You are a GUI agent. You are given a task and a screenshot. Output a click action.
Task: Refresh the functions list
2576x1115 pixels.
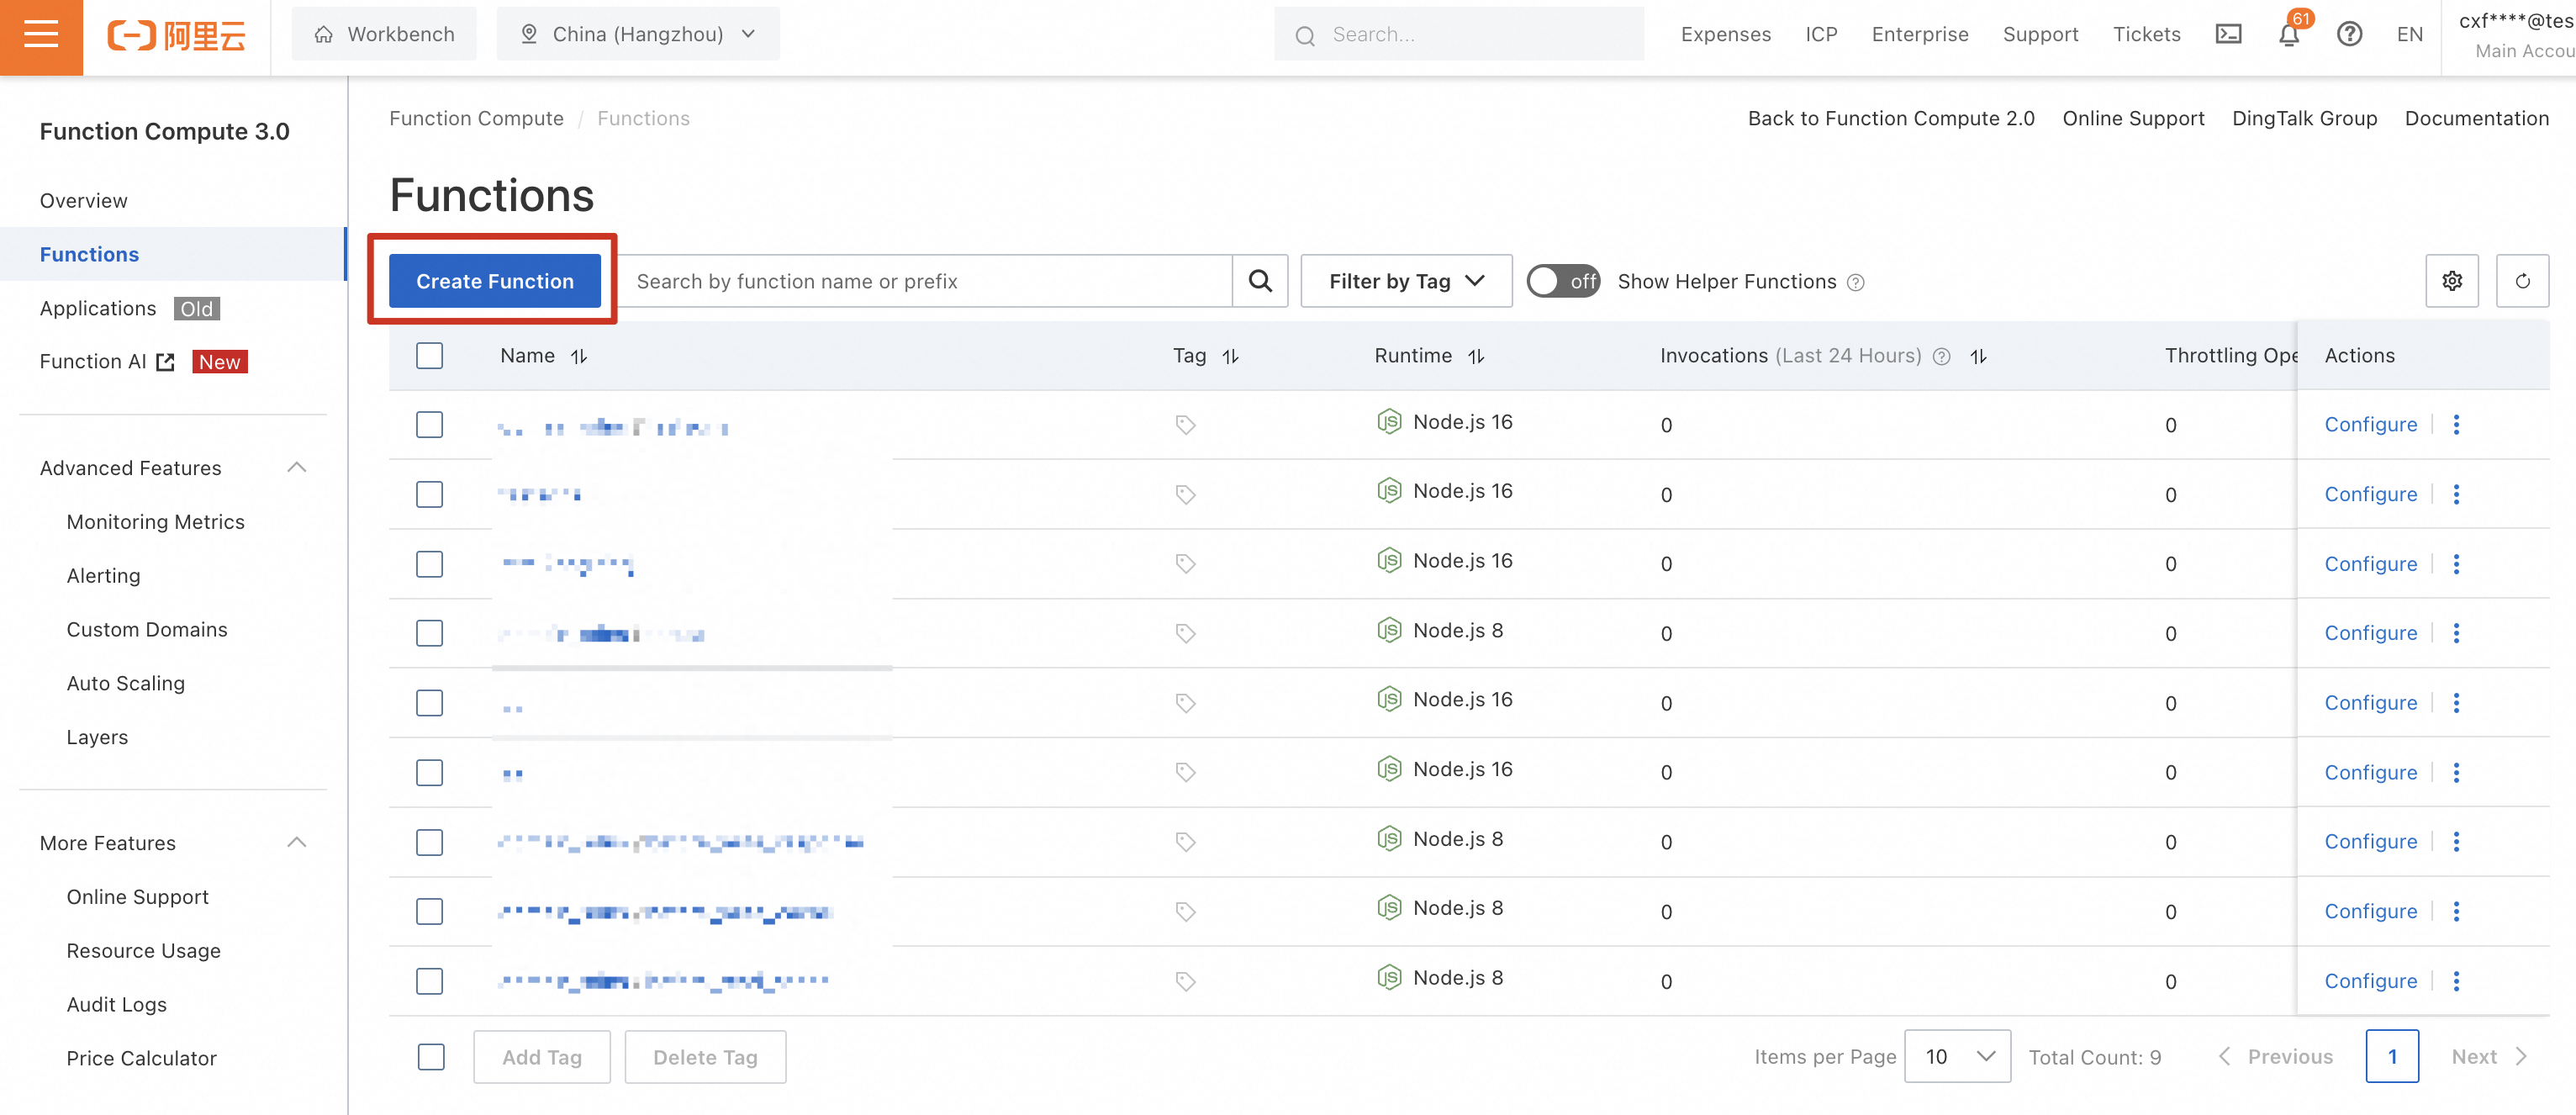click(x=2522, y=281)
